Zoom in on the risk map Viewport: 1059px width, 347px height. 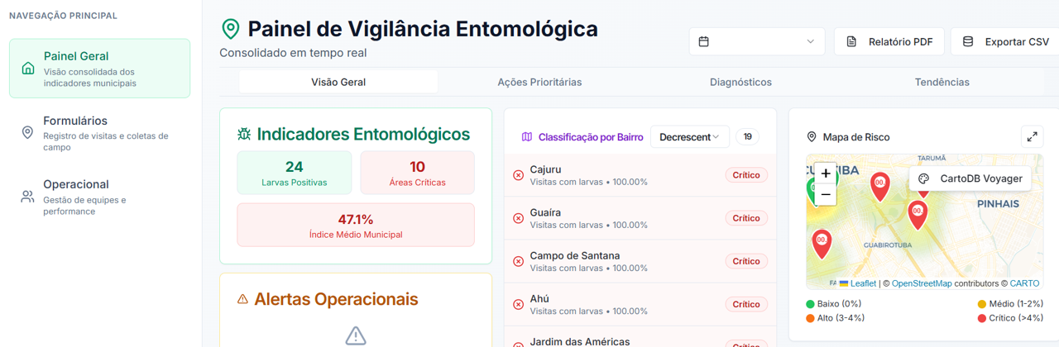(x=826, y=173)
